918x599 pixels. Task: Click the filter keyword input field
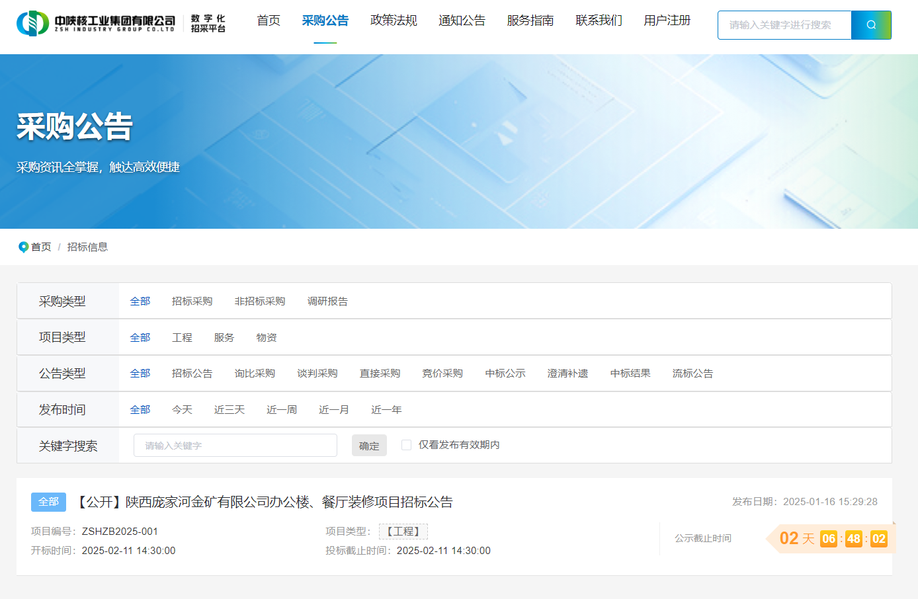(x=235, y=446)
